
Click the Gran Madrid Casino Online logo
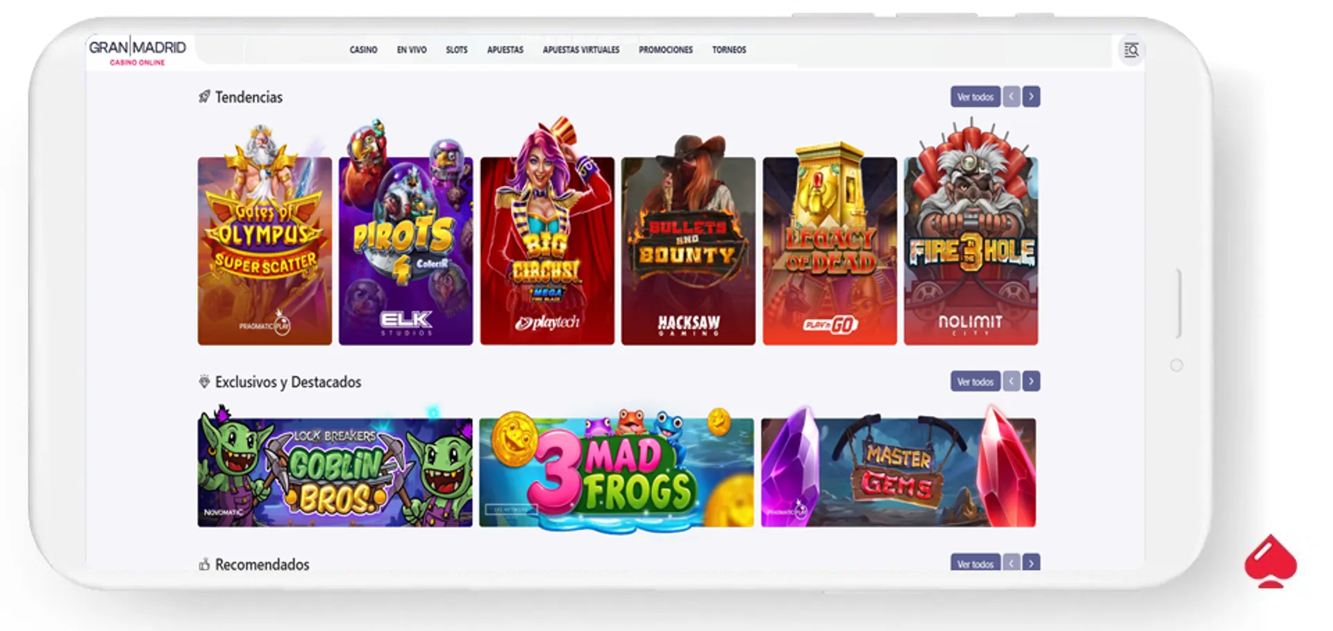[137, 52]
